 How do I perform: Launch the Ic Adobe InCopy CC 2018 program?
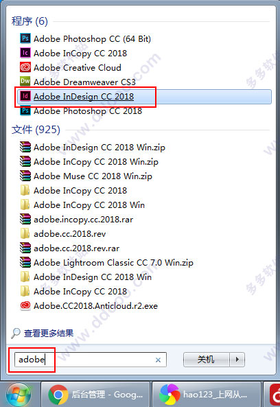(73, 54)
